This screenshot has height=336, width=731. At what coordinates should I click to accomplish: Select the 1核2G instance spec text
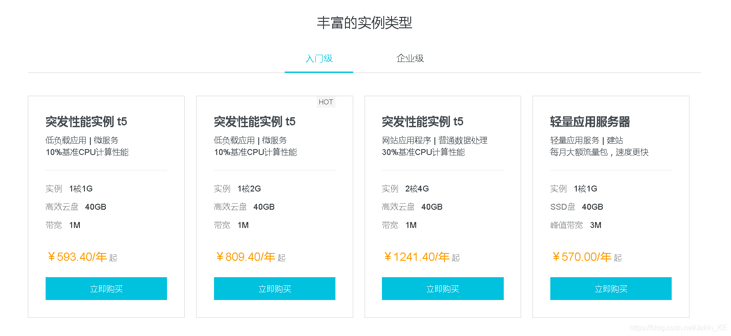tap(249, 188)
